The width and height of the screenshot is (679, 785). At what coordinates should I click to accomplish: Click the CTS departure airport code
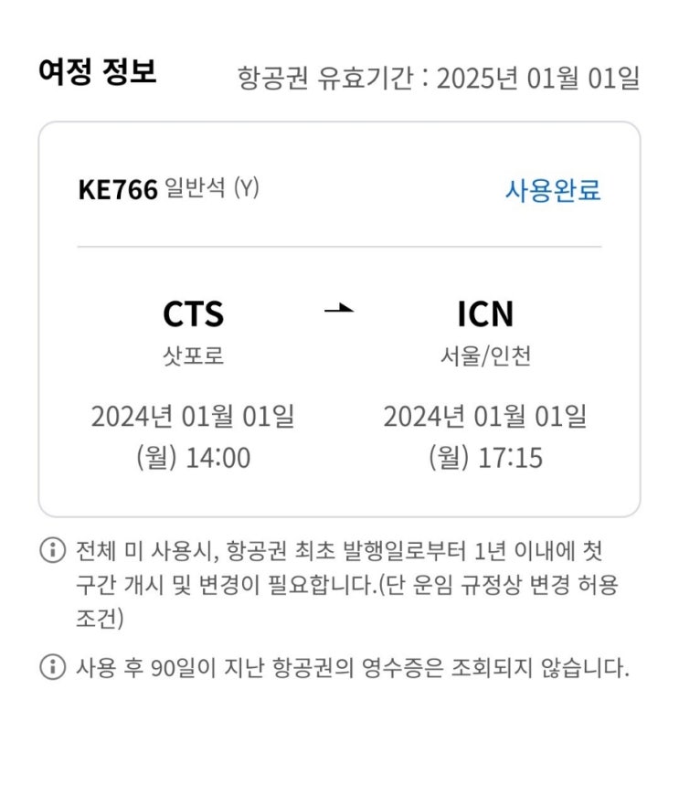pyautogui.click(x=193, y=314)
